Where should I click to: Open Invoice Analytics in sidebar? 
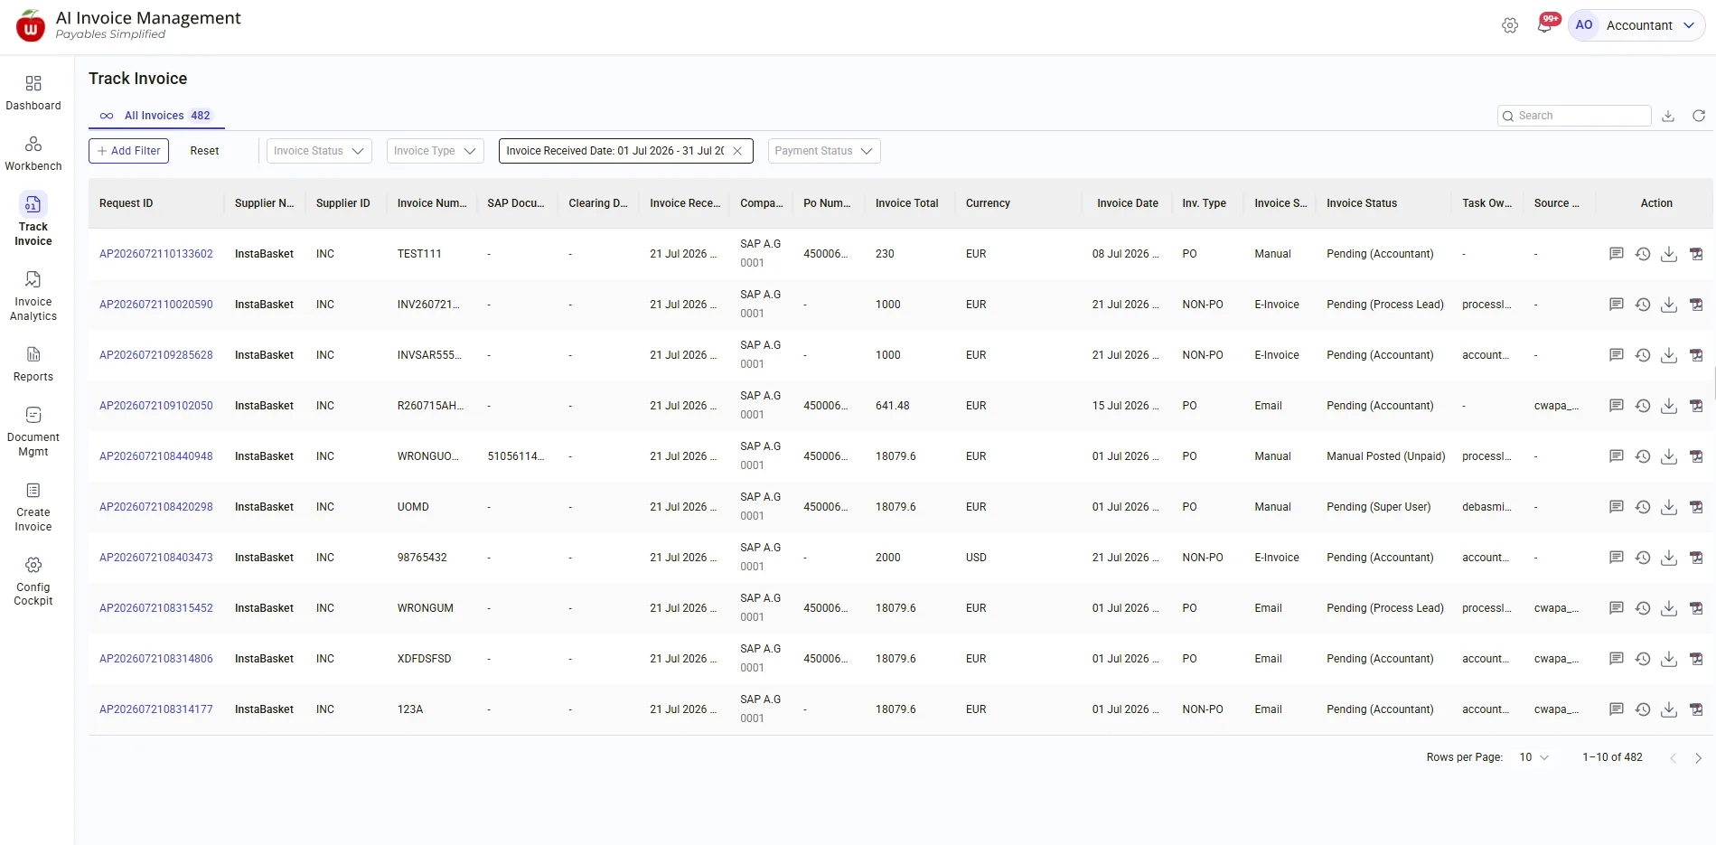tap(33, 296)
